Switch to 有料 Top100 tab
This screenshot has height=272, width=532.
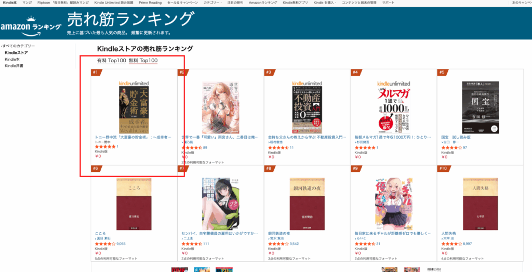[112, 61]
